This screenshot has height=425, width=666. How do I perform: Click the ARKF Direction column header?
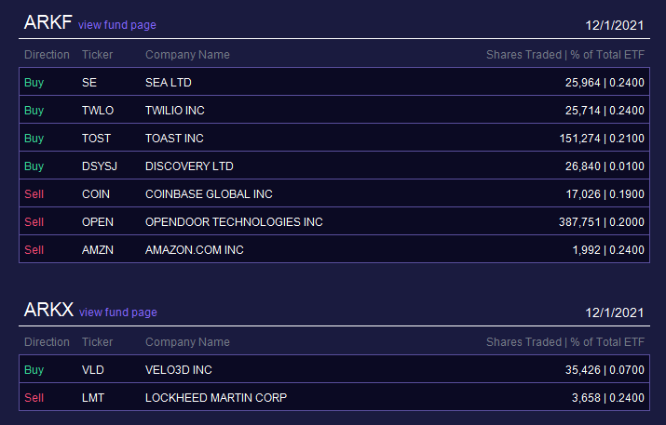tap(47, 55)
